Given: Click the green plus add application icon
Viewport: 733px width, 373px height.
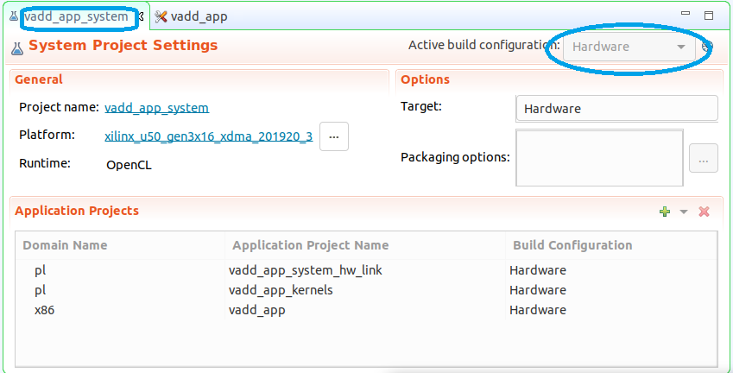Looking at the screenshot, I should [x=664, y=212].
